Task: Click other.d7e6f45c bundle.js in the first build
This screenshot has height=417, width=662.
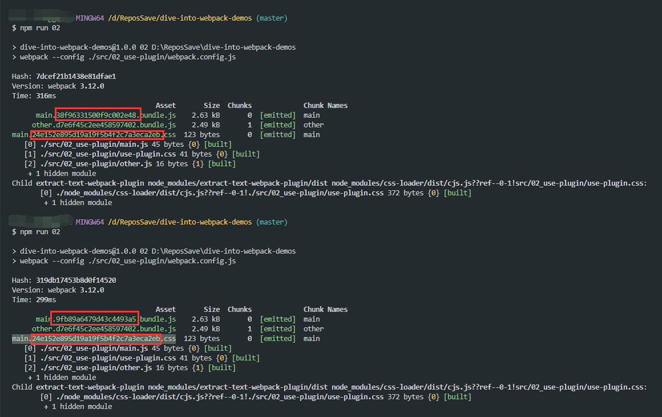Action: tap(104, 125)
